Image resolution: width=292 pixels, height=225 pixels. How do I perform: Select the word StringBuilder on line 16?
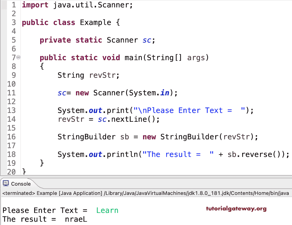tap(86, 137)
